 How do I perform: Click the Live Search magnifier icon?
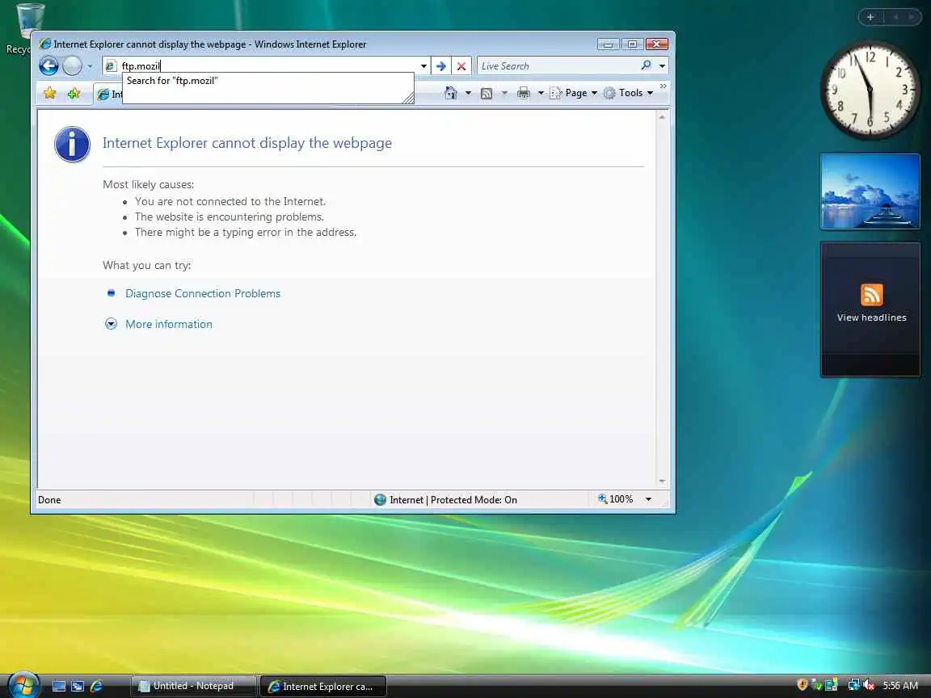(646, 65)
